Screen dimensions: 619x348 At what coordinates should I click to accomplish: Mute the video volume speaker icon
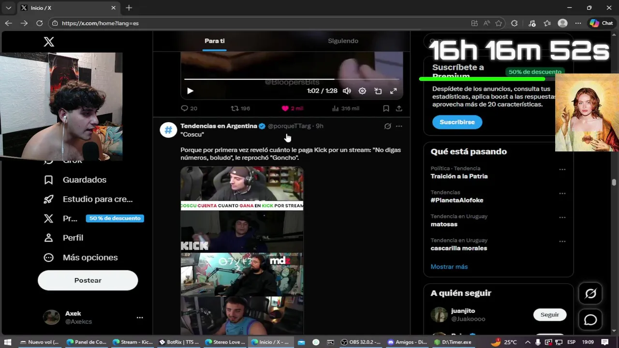pos(347,91)
